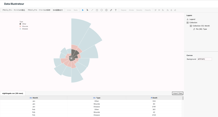The height and width of the screenshot is (117, 218).
Task: Click the Type column header
Action: tap(97, 98)
